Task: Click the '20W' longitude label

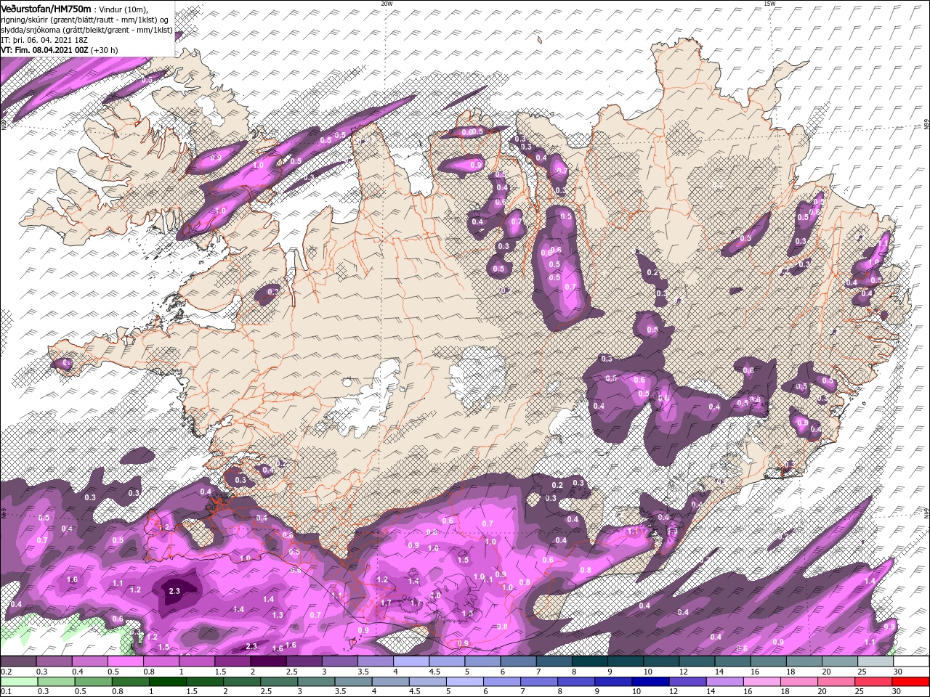Action: click(x=387, y=4)
